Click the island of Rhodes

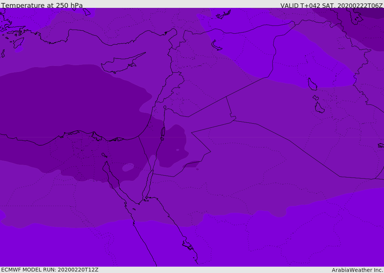point(18,42)
